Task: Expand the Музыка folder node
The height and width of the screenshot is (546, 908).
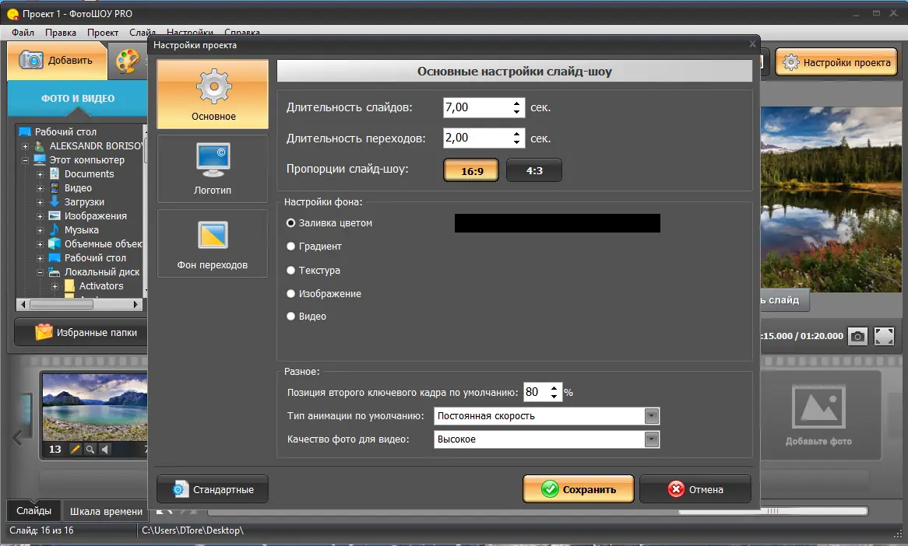Action: click(x=40, y=230)
